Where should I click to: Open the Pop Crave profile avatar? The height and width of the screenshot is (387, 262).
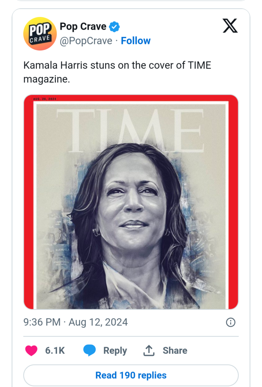pos(40,33)
